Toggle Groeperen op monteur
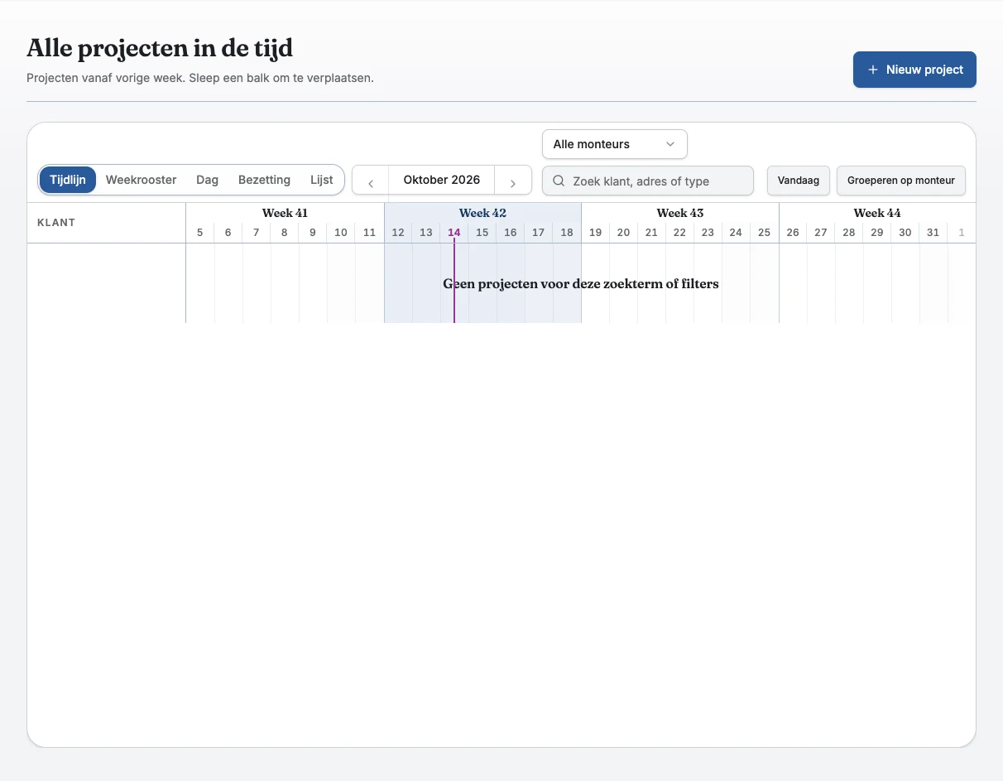Viewport: 1003px width, 781px height. coord(901,181)
